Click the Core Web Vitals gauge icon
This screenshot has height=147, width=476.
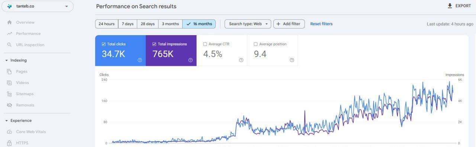(x=9, y=132)
